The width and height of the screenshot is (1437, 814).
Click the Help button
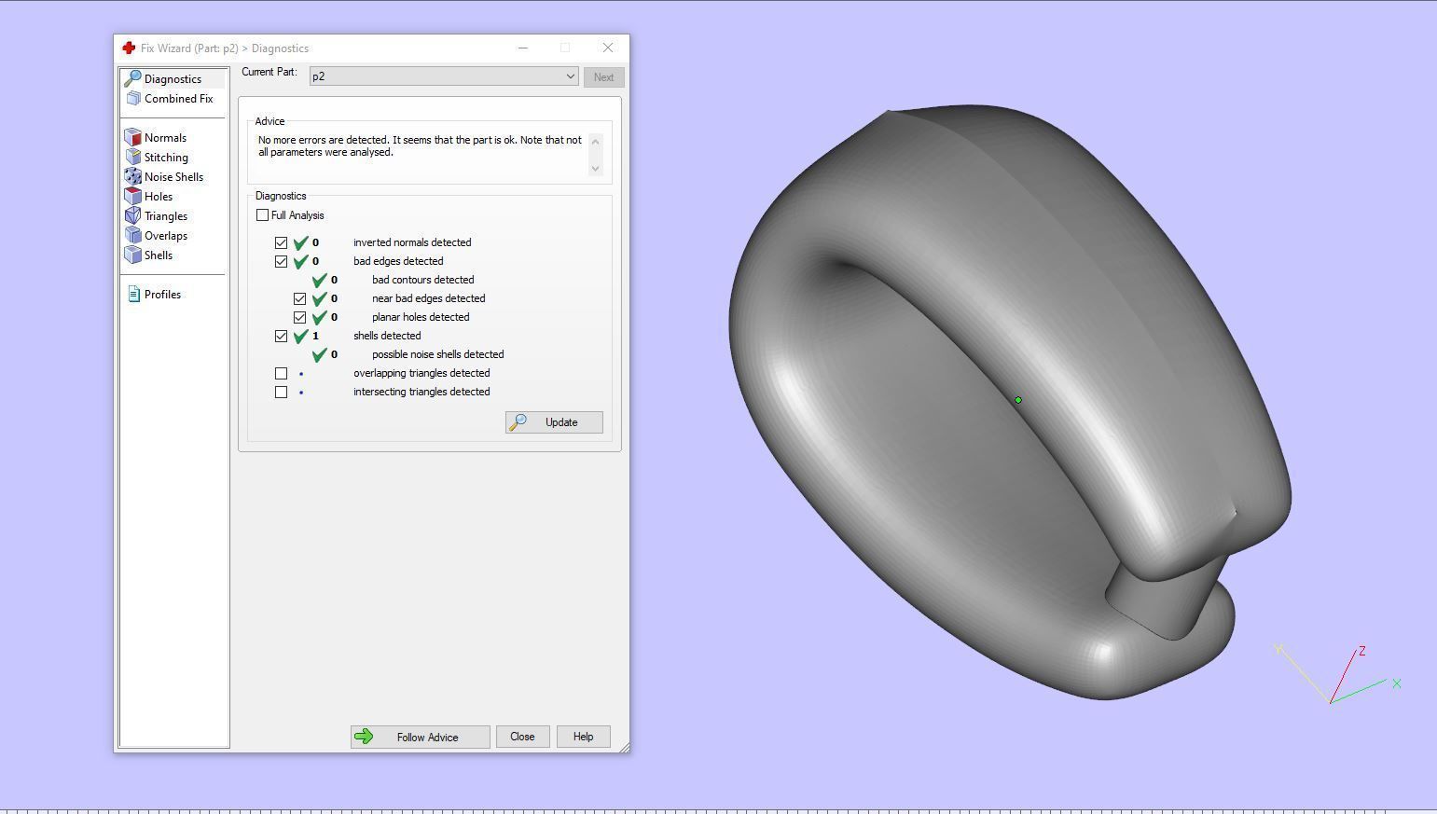583,737
